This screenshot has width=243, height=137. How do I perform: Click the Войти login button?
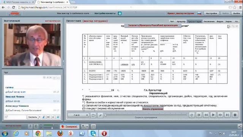click(225, 14)
